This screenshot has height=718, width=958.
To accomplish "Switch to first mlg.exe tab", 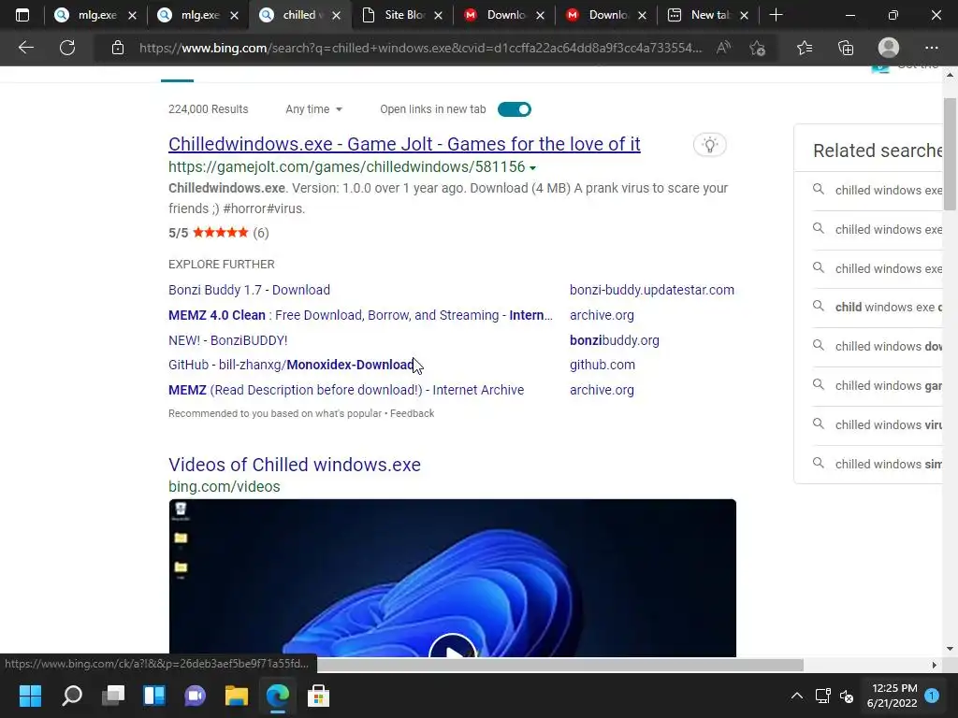I will [95, 15].
